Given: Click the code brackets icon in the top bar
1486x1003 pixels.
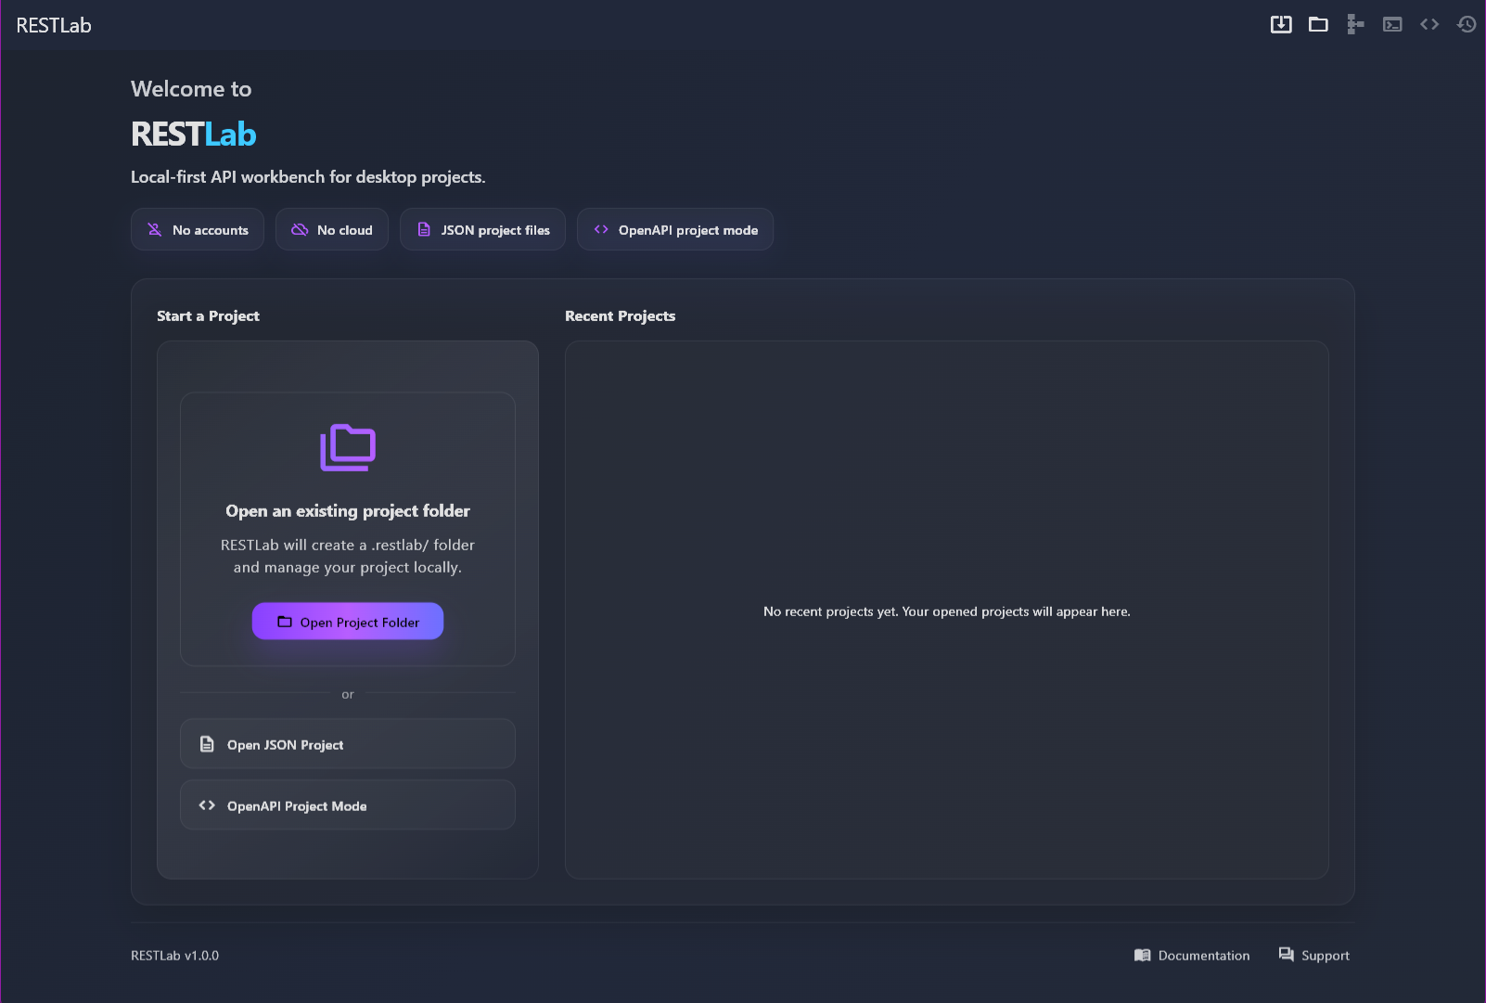Looking at the screenshot, I should tap(1429, 24).
